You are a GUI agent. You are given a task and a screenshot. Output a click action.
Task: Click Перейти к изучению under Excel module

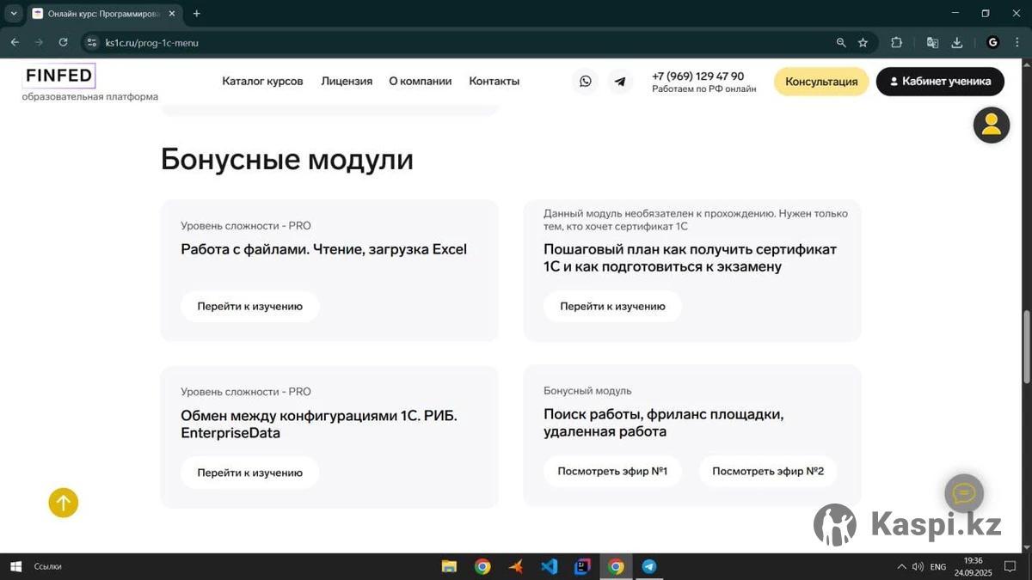[249, 306]
